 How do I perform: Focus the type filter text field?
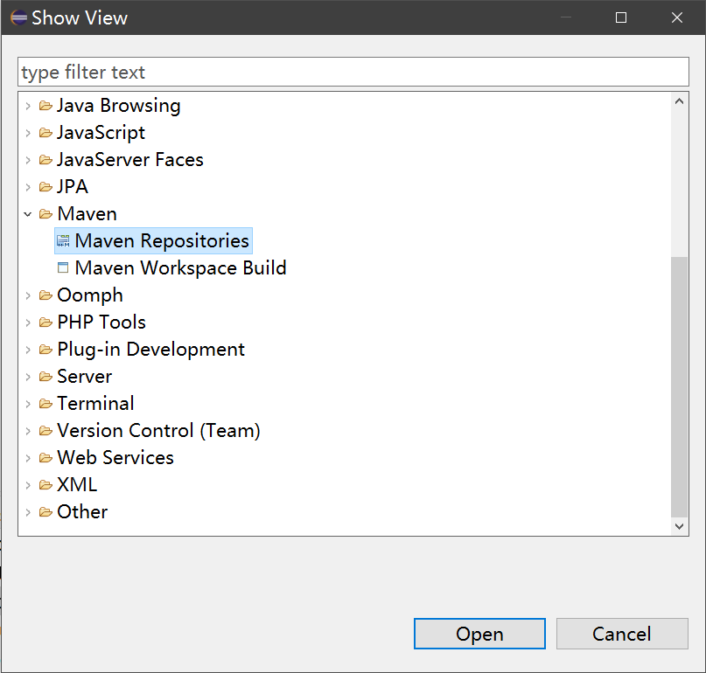pos(353,72)
